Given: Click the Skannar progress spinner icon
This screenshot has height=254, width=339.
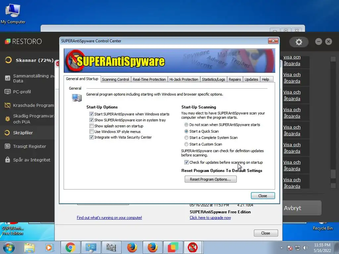Looking at the screenshot, I should tap(8, 60).
